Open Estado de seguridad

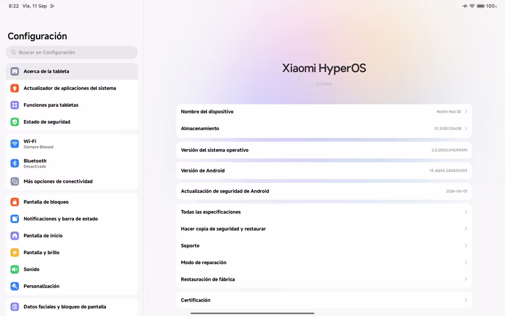coord(72,121)
